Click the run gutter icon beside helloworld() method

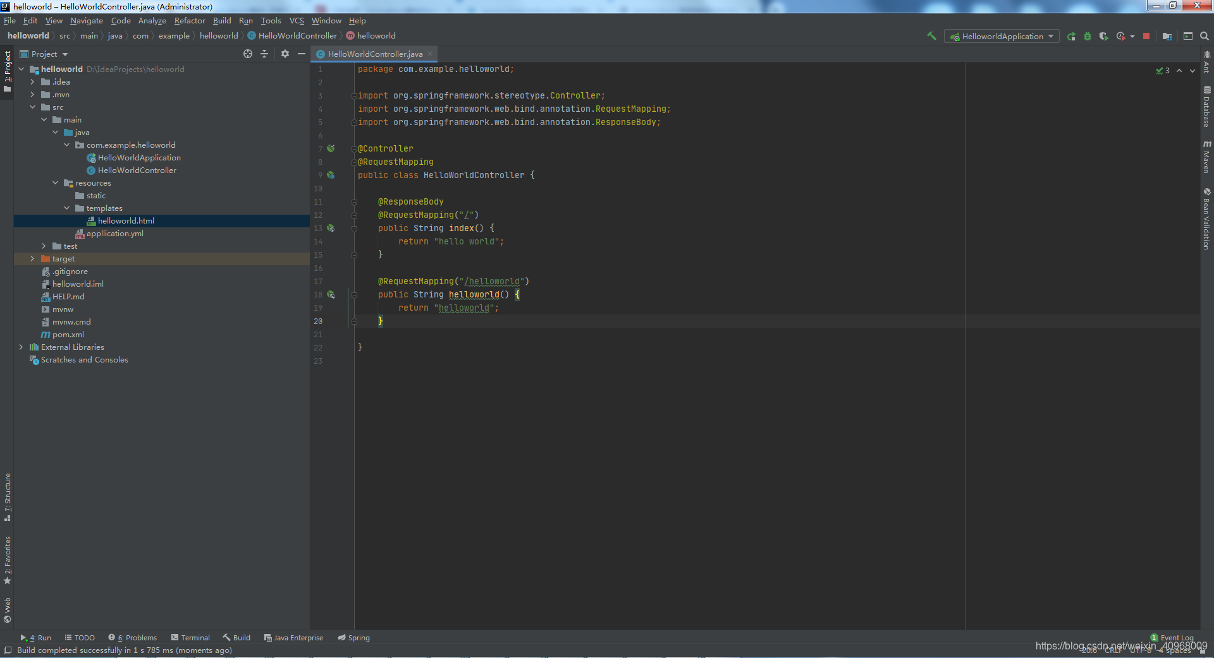click(331, 295)
